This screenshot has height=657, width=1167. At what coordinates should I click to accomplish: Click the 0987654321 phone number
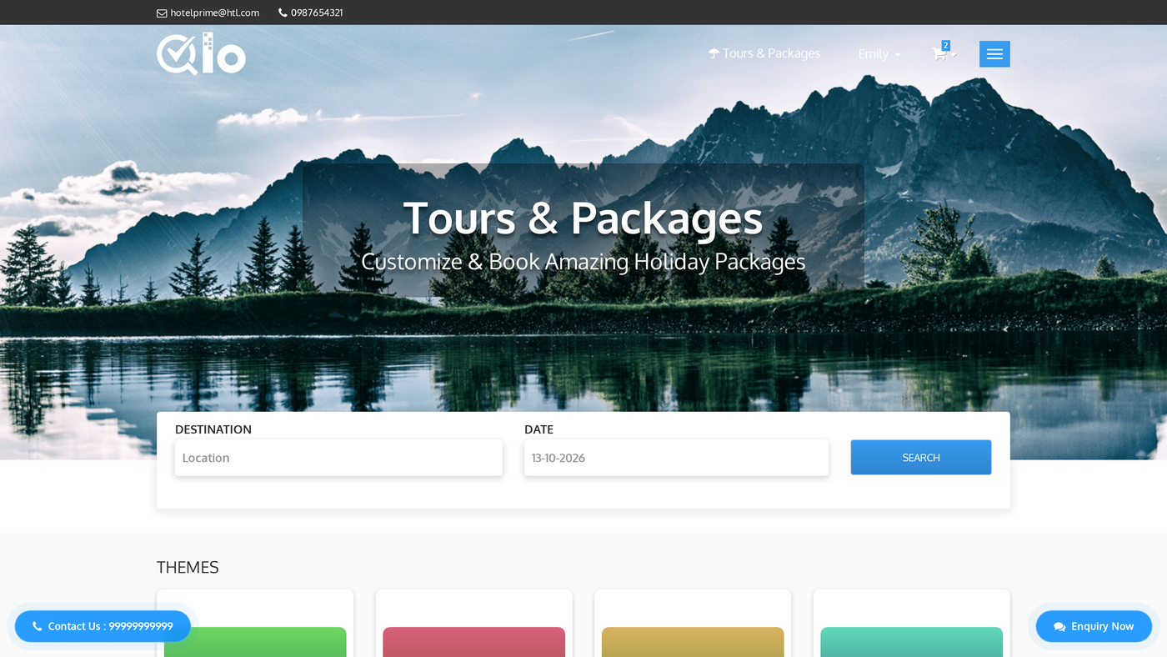click(x=317, y=13)
